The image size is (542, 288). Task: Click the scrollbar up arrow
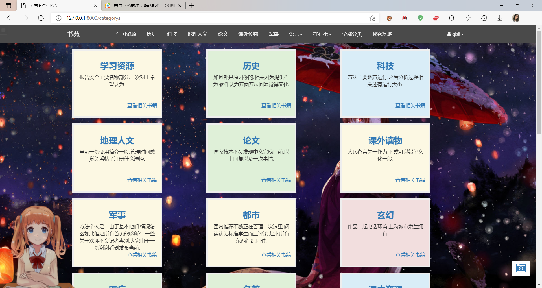tap(539, 28)
